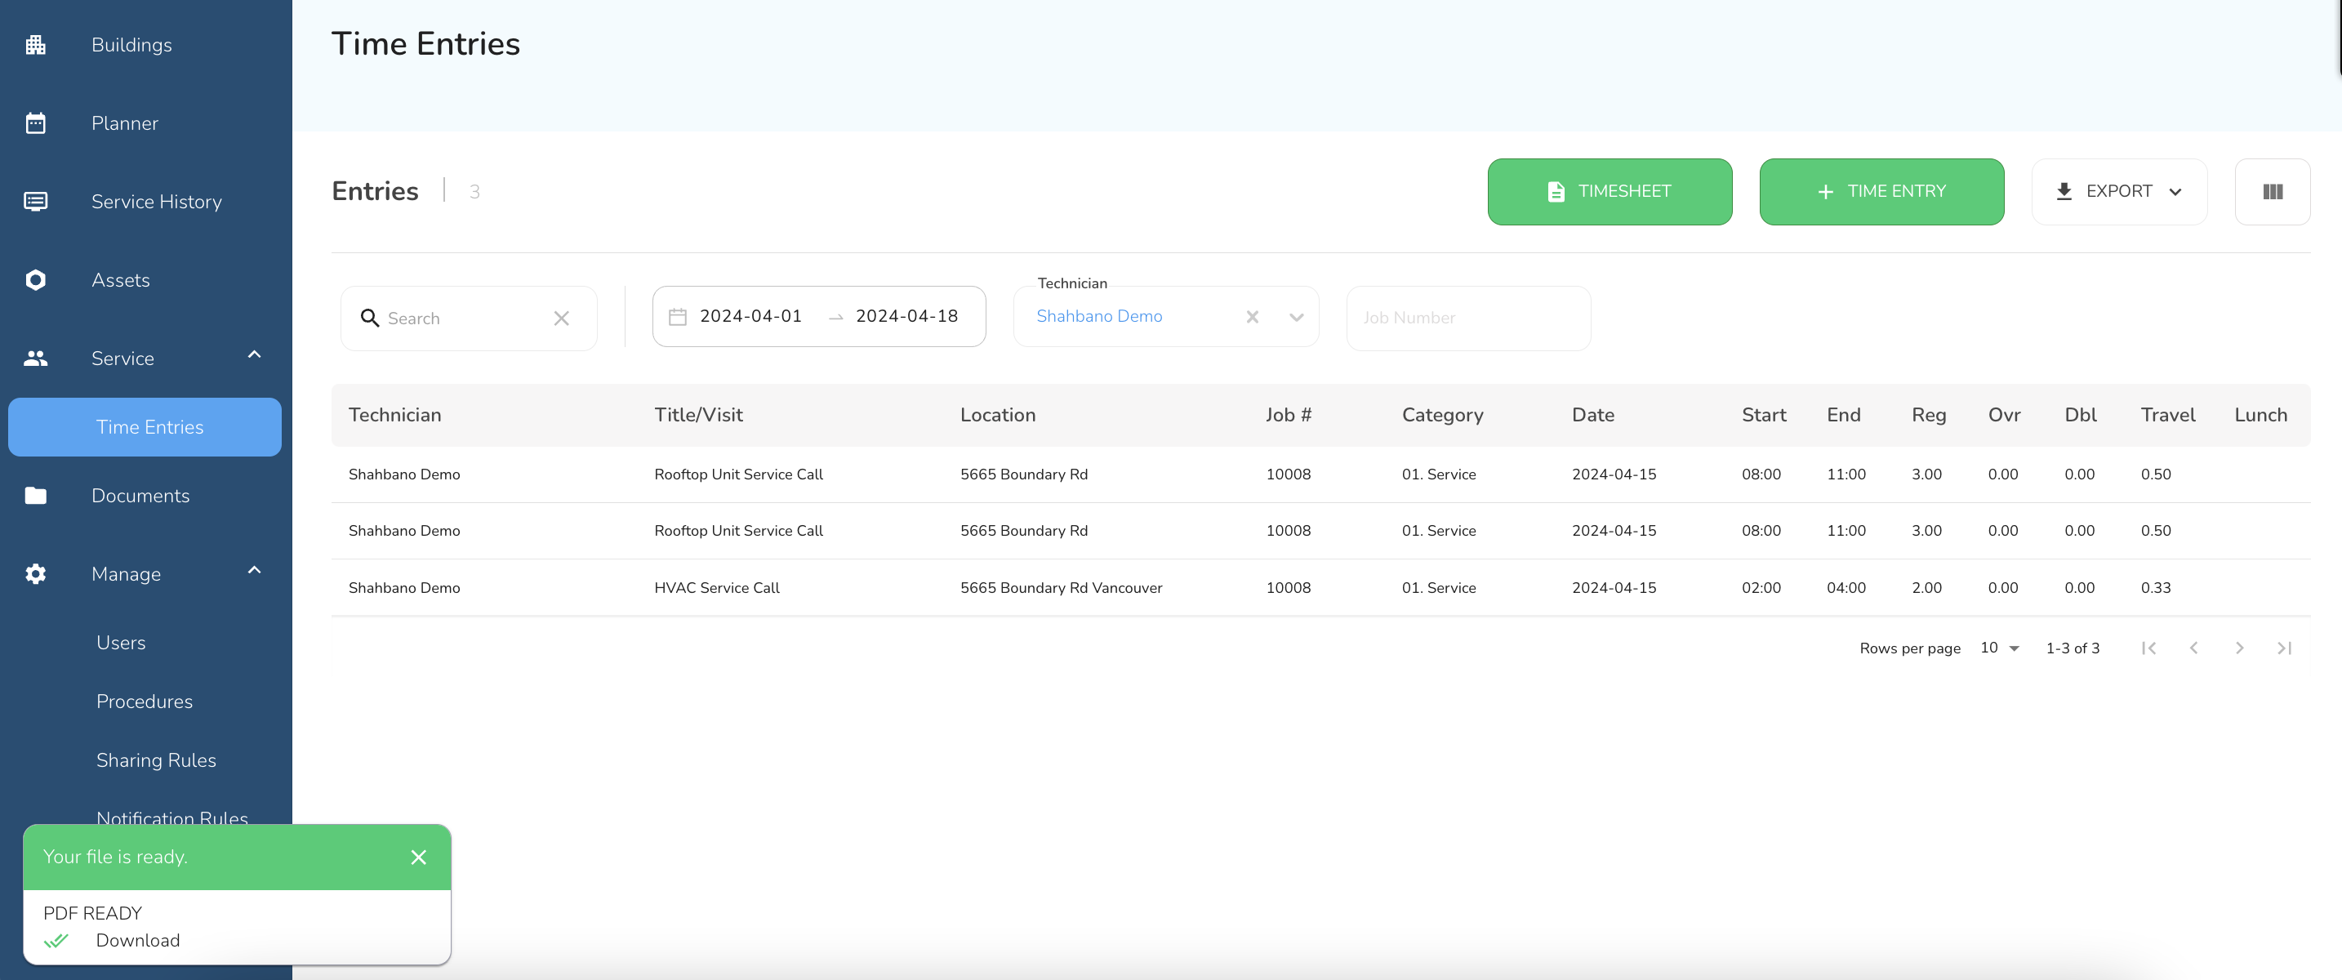Close the 'Your file is ready' notification
This screenshot has width=2342, height=980.
418,857
